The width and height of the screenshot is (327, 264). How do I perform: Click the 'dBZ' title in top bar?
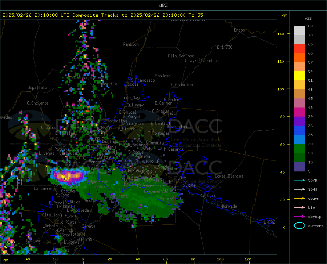(163, 5)
